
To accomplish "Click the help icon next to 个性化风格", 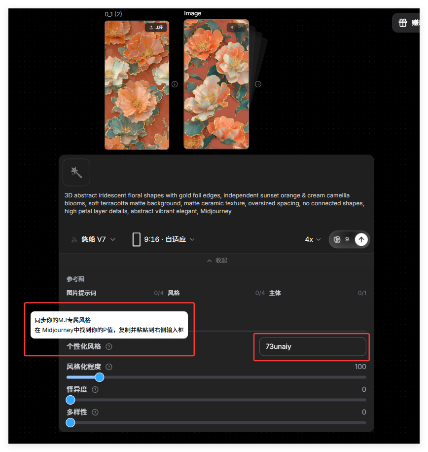I will 109,346.
